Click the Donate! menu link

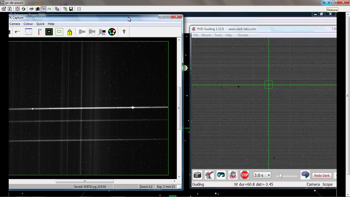pos(243,35)
